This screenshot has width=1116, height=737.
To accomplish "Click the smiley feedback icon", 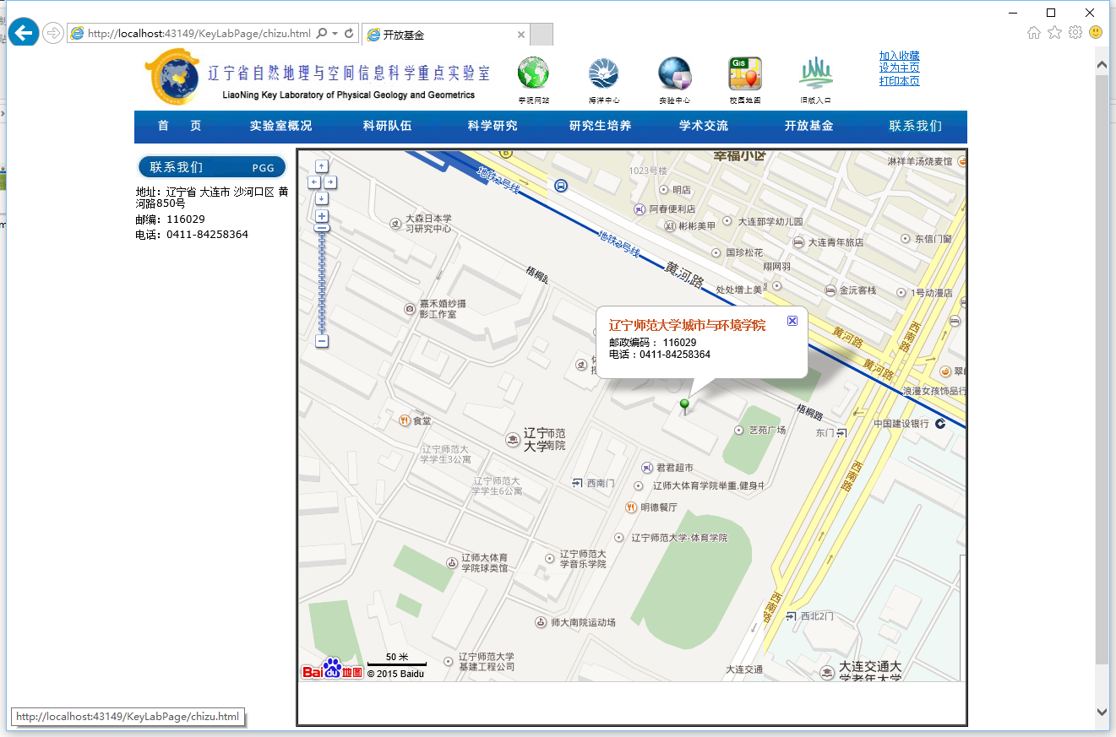I will click(x=1096, y=32).
